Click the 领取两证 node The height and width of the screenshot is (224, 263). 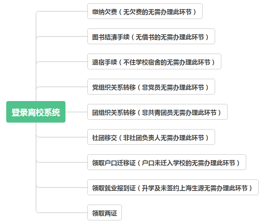tap(105, 213)
